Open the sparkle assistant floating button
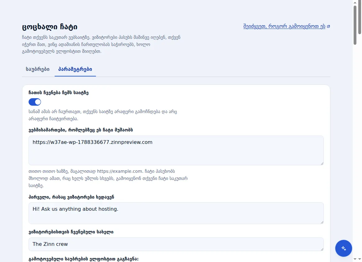362x262 pixels. coord(344,248)
